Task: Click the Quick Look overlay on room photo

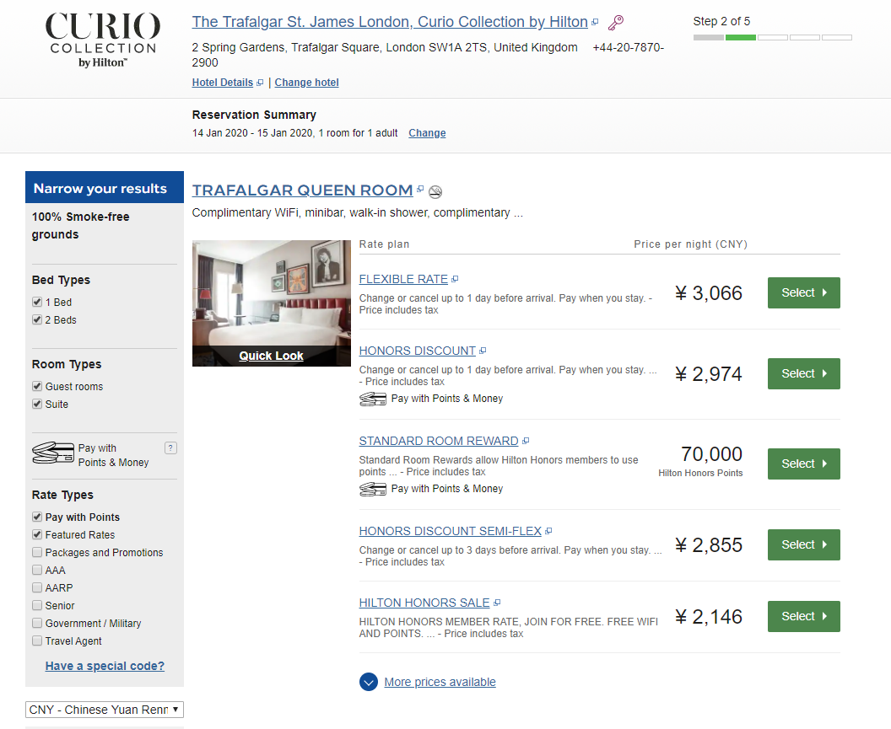Action: click(x=271, y=356)
